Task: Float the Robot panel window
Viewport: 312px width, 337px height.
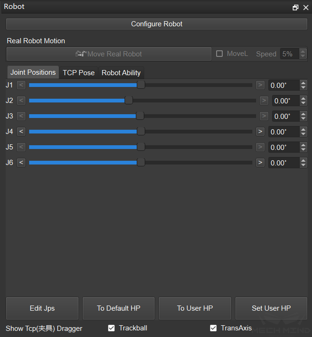Action: [296, 8]
